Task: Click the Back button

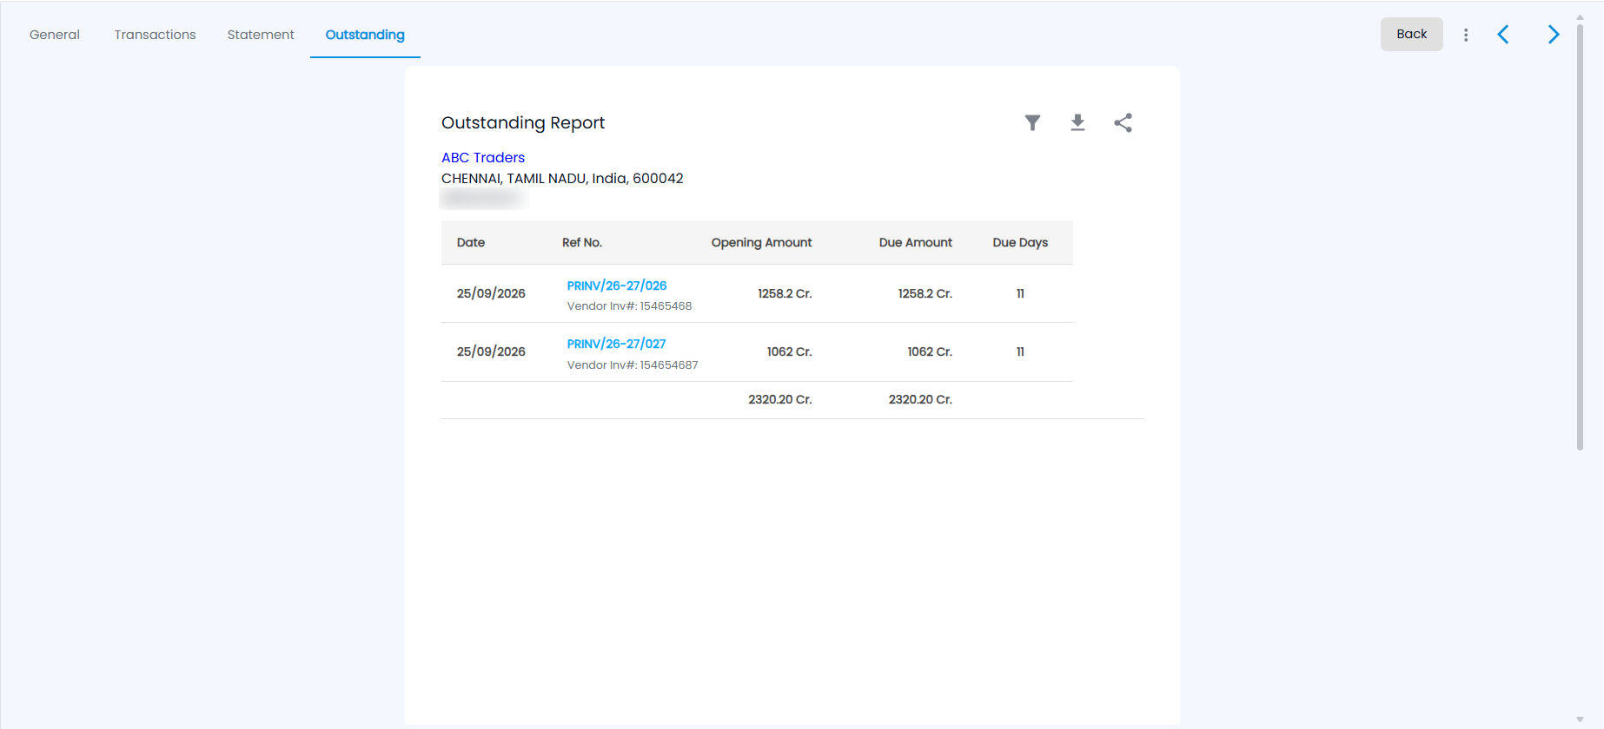Action: (1412, 34)
